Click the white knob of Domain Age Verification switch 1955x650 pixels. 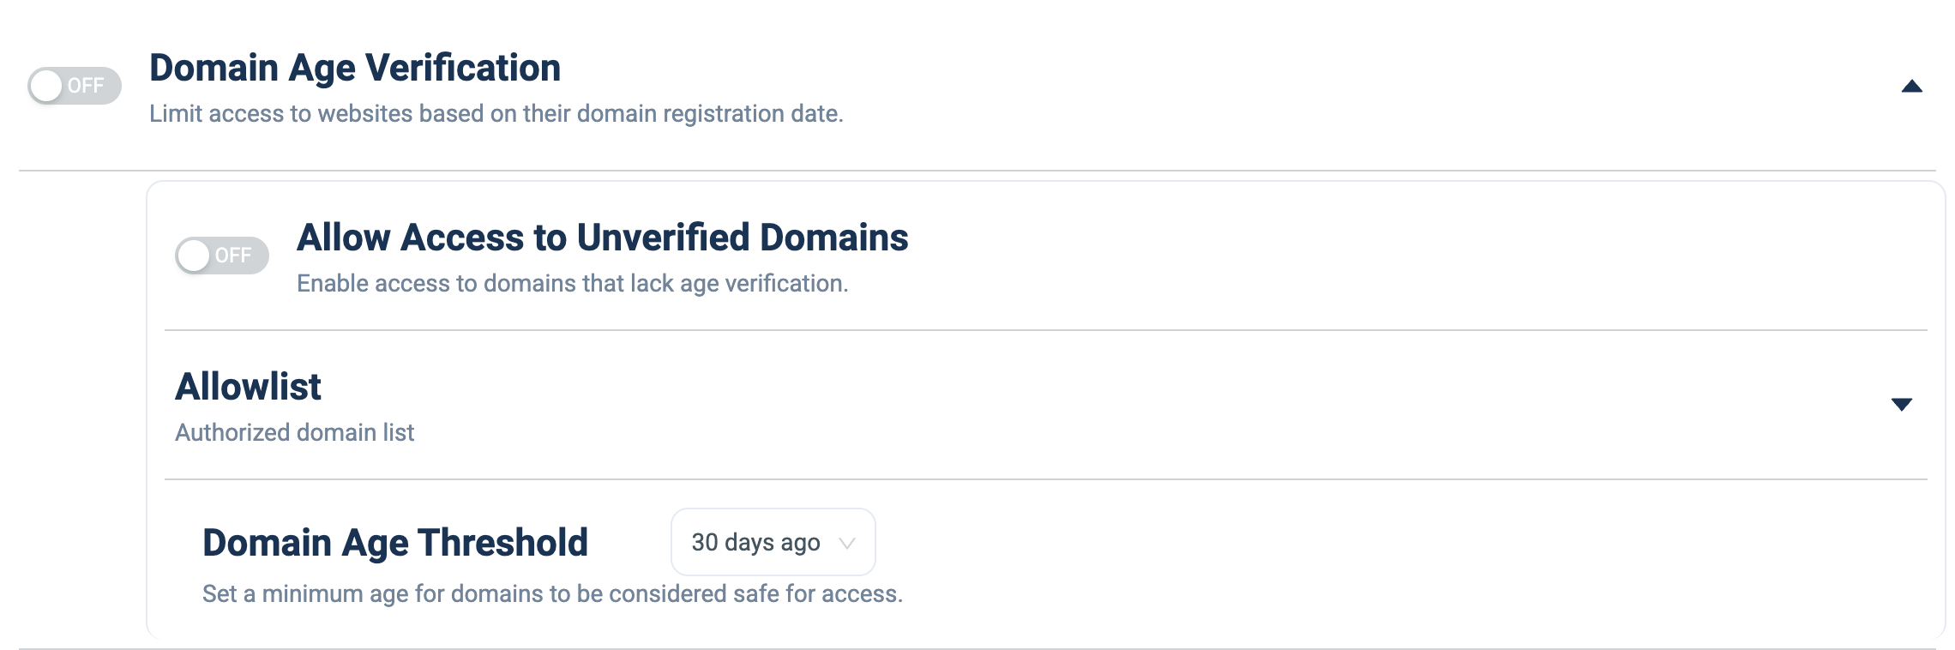(x=46, y=86)
